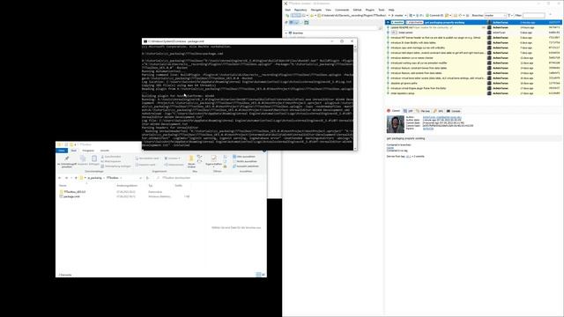
Task: Switch to the Commit tab in details panel
Action: 394,111
